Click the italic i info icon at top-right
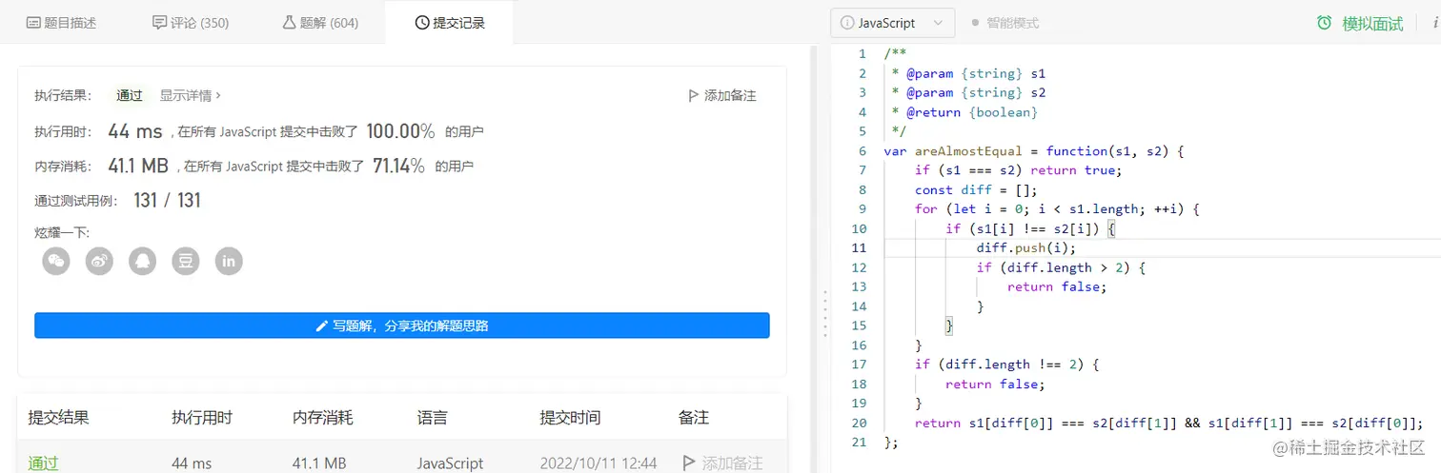The image size is (1441, 473). [1435, 23]
